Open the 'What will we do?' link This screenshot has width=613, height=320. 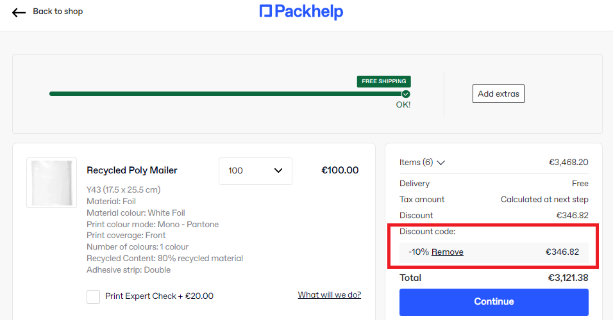point(329,295)
